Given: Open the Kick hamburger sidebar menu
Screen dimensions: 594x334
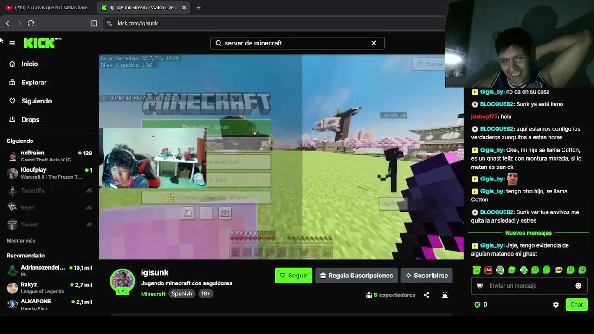Looking at the screenshot, I should click(x=13, y=43).
